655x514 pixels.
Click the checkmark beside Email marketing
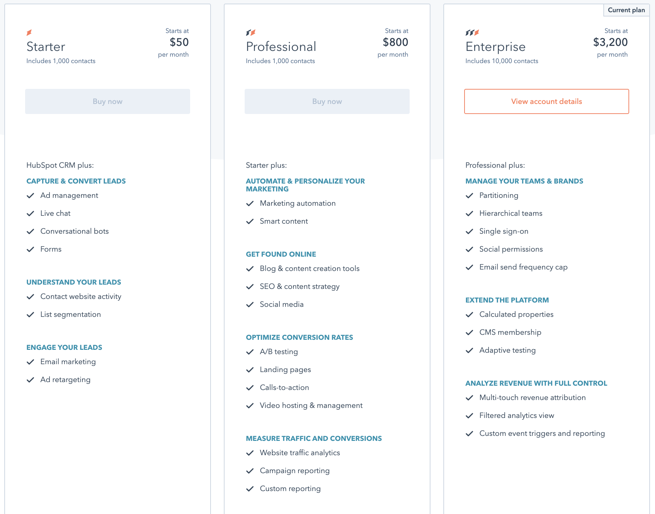30,362
